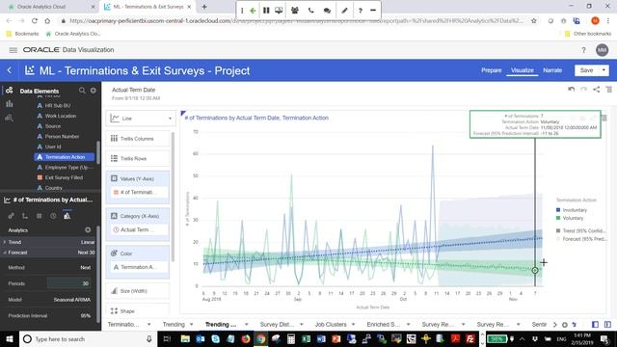Bookmark this page with star icon
The image size is (617, 347).
click(533, 21)
